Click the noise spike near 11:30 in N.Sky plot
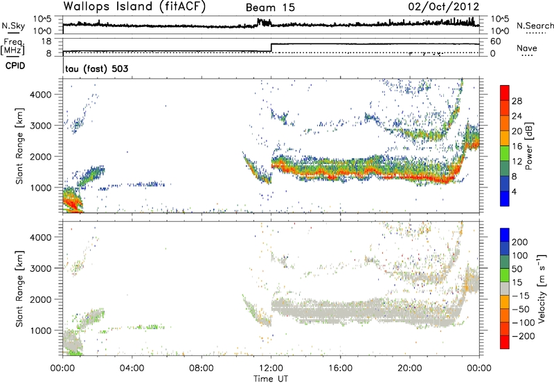This screenshot has height=383, width=554. [x=264, y=22]
